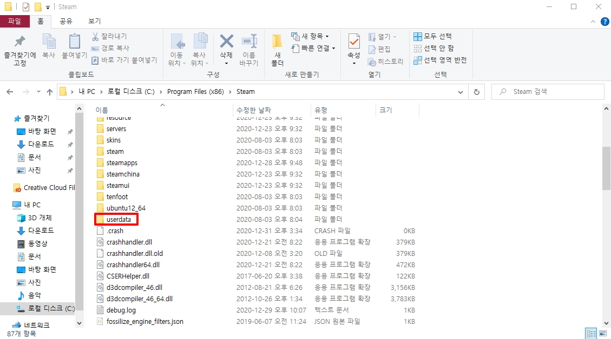Open 3D 개체 in sidebar
Image resolution: width=611 pixels, height=339 pixels.
point(40,218)
